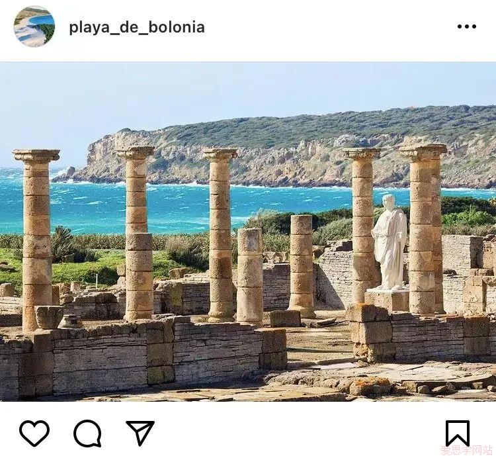The image size is (496, 458).
Task: Click the middle tall column in photo
Action: click(x=220, y=236)
